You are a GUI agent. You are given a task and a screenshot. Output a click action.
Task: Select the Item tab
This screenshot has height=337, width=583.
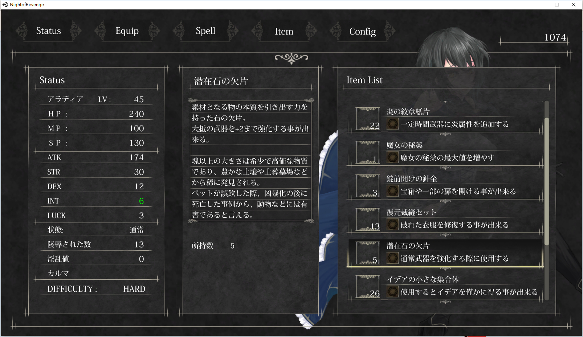click(x=284, y=31)
